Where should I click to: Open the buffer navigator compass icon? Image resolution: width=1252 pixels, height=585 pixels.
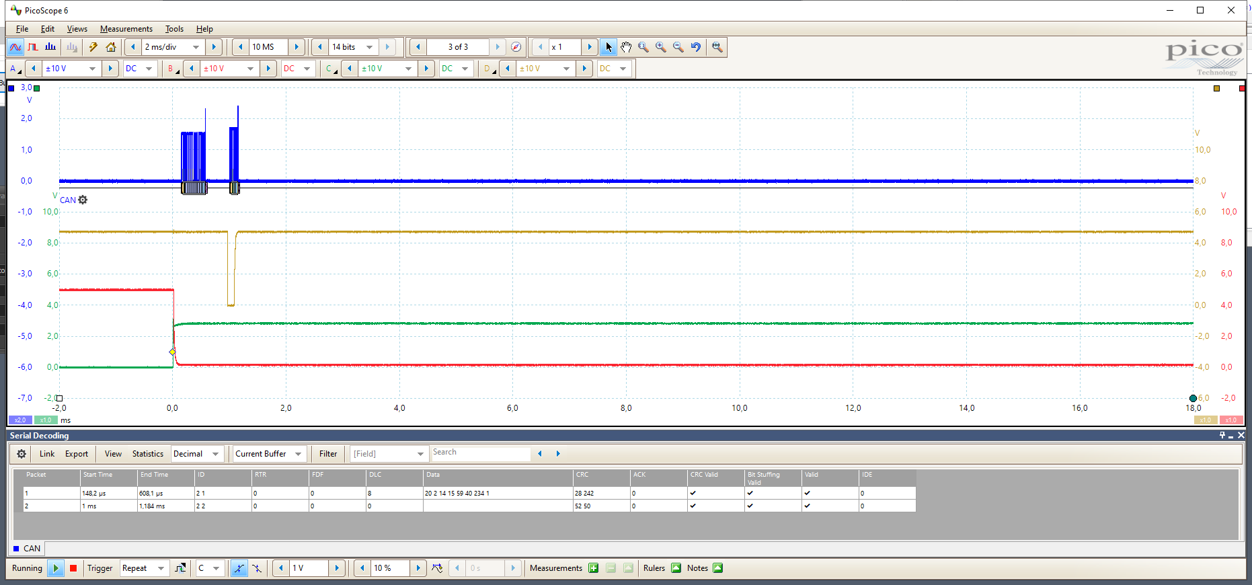tap(516, 47)
